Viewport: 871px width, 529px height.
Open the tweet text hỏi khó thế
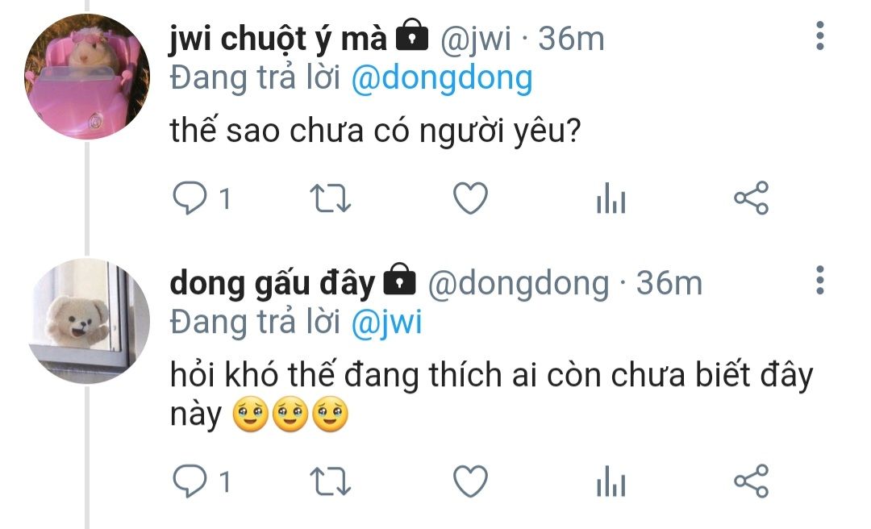(x=492, y=394)
